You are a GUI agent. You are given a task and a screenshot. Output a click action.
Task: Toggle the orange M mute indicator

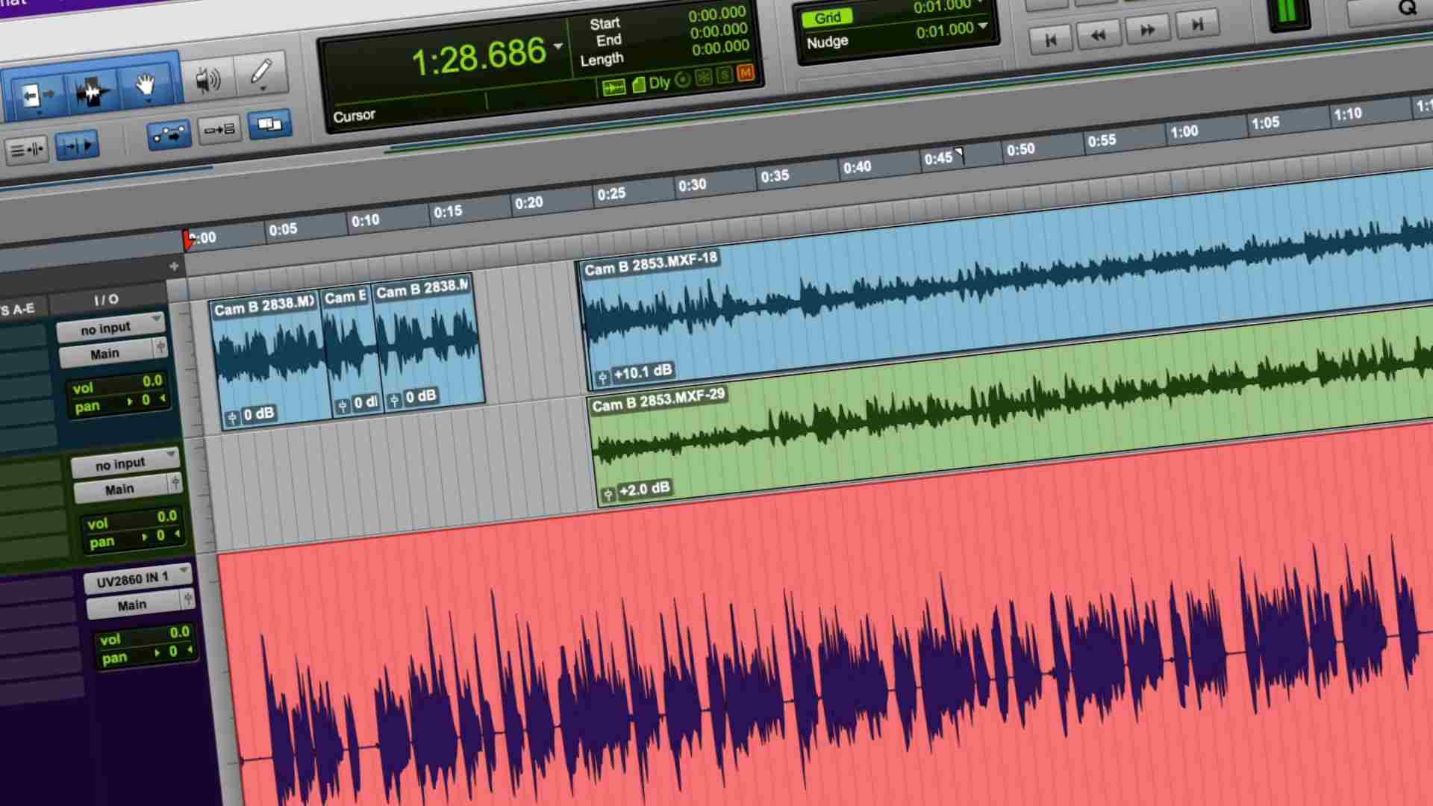[x=745, y=73]
